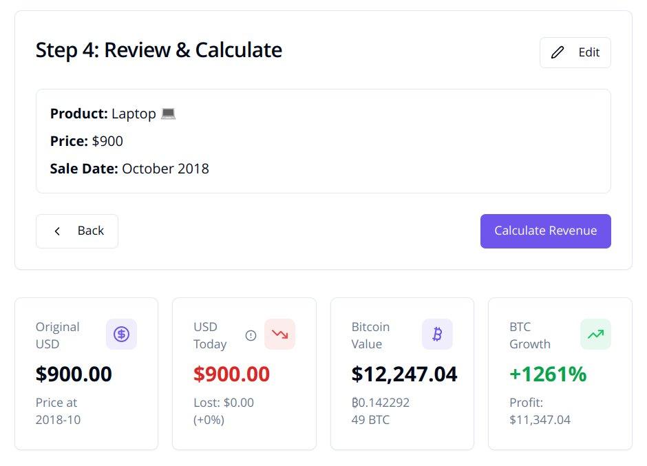The width and height of the screenshot is (647, 466).
Task: Go back with the Back button
Action: tap(77, 231)
